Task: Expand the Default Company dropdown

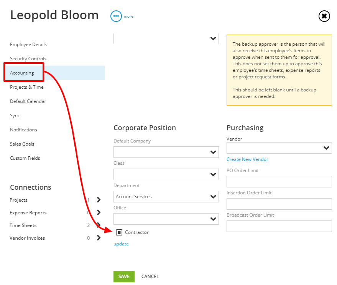Action: point(166,152)
